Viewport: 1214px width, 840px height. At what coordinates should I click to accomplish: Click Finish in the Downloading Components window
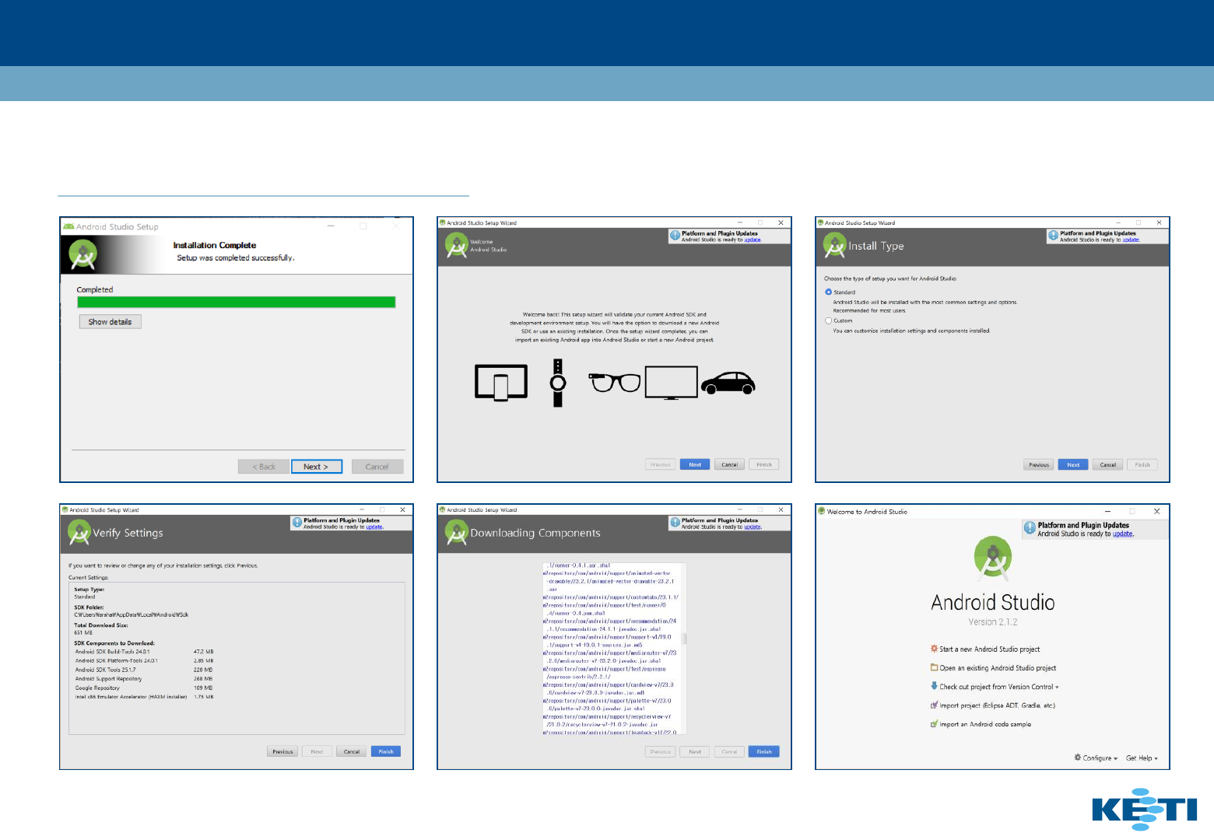(x=764, y=751)
